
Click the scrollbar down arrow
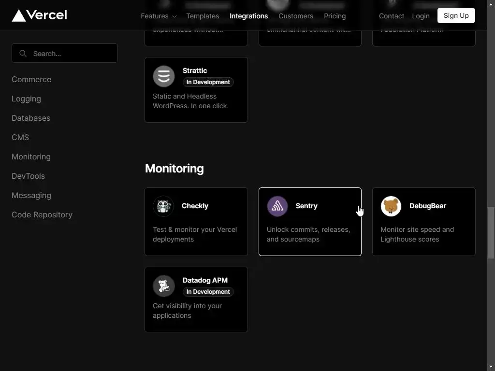pos(491,367)
